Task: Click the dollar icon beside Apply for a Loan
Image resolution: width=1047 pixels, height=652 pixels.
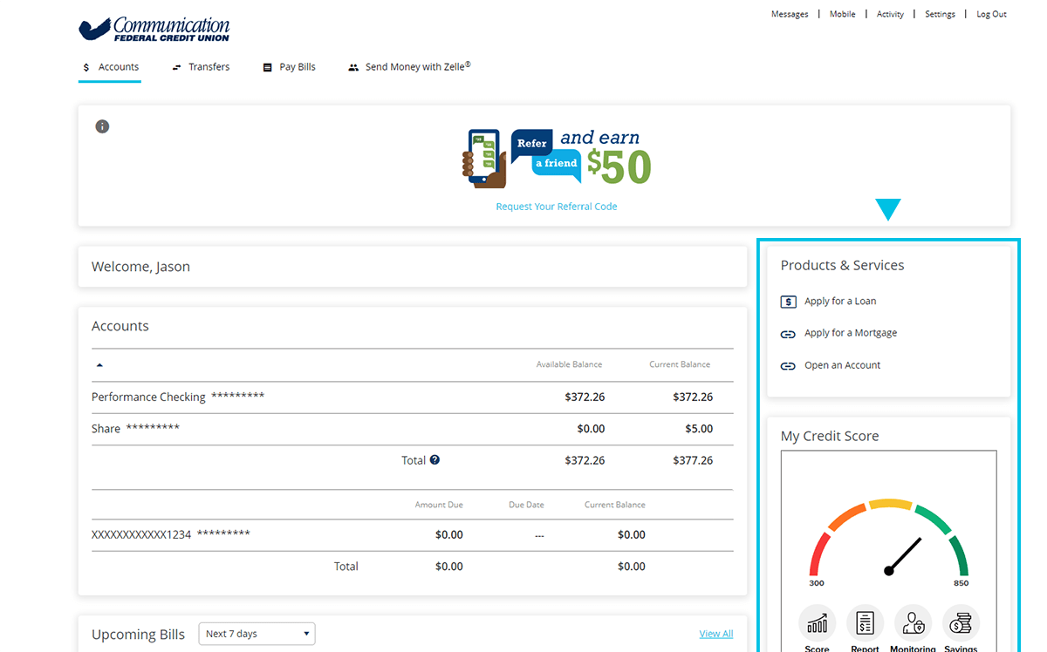Action: pos(788,301)
